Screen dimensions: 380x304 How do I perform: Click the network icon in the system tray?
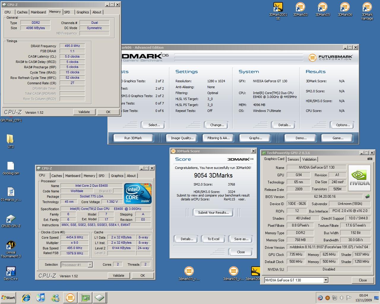[x=335, y=298]
